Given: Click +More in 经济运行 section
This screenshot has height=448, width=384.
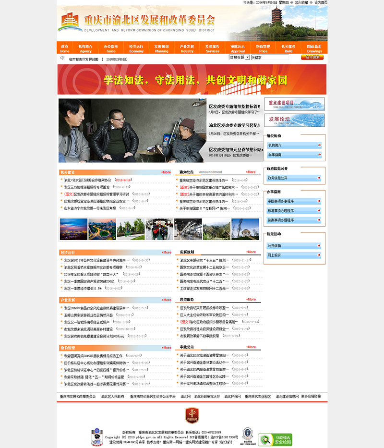Looking at the screenshot, I should [167, 253].
